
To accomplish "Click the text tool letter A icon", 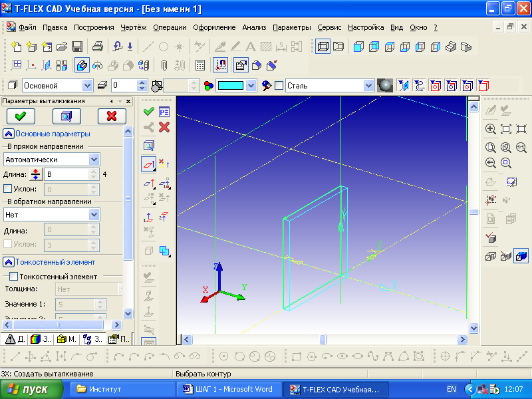I will tap(251, 47).
